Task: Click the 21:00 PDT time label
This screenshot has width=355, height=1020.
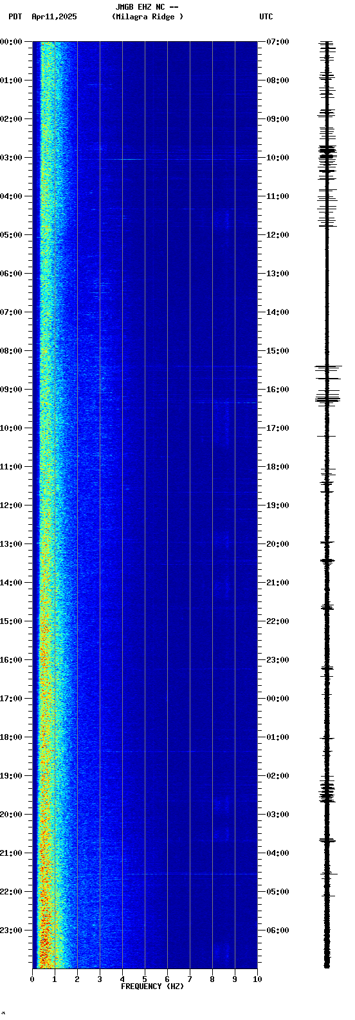Action: (11, 853)
